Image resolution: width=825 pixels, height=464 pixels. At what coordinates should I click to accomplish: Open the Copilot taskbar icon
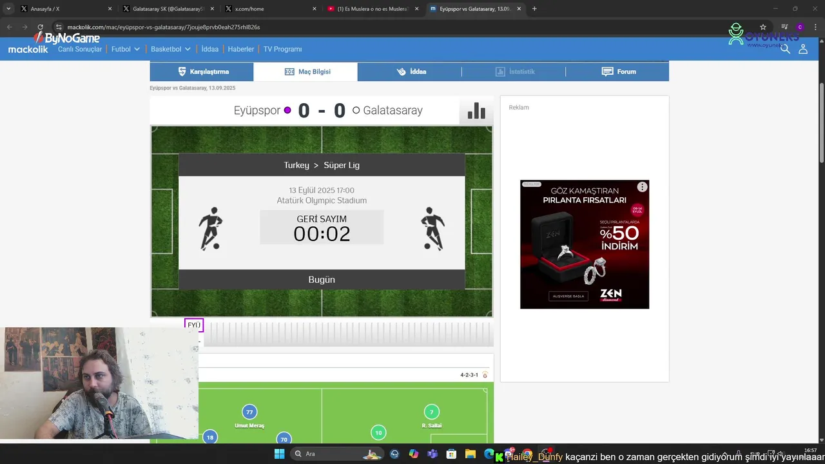click(x=413, y=454)
